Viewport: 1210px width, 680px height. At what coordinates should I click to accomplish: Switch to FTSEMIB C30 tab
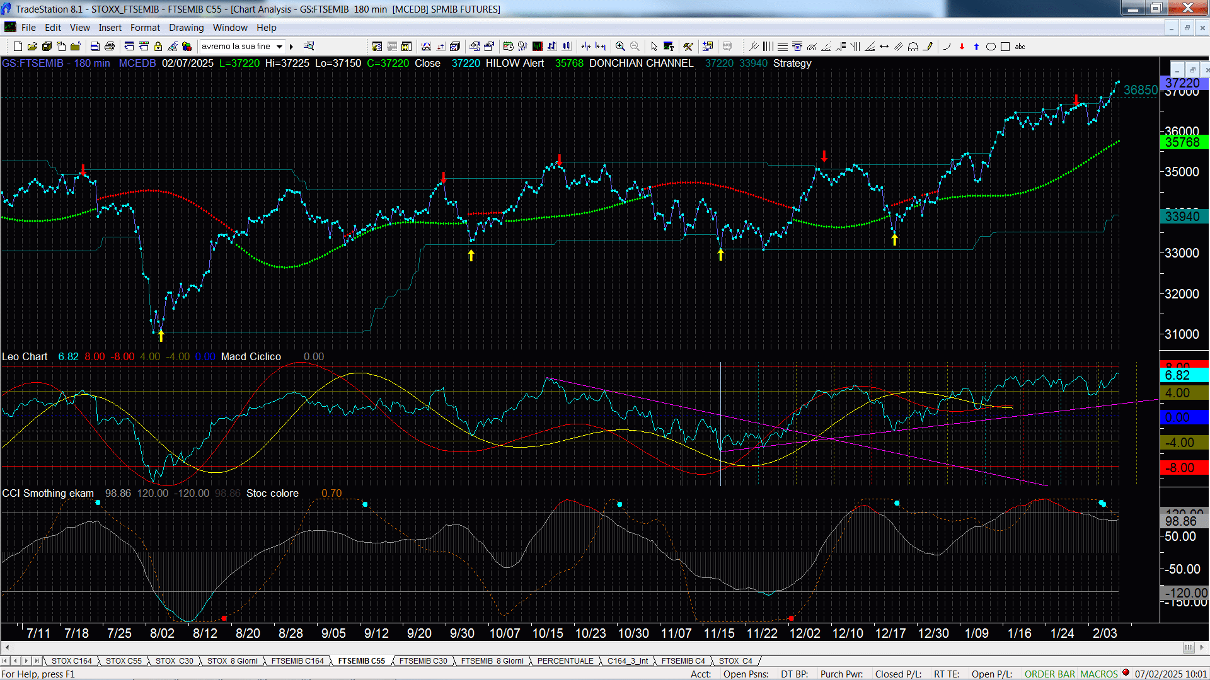click(423, 661)
